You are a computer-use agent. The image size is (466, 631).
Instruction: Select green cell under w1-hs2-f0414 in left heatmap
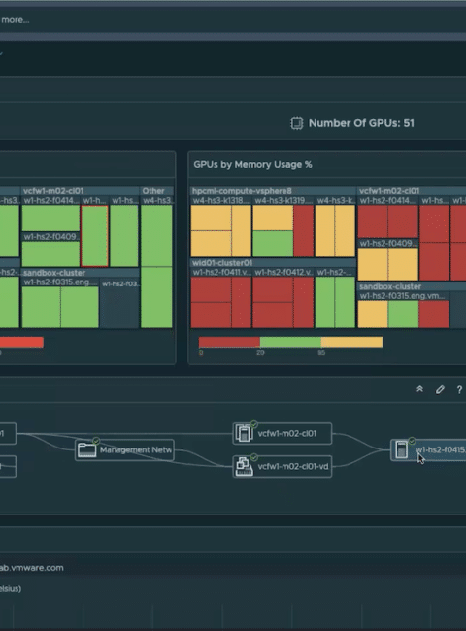point(50,218)
